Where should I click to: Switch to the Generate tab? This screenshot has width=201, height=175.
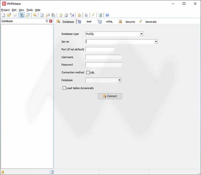point(148,22)
